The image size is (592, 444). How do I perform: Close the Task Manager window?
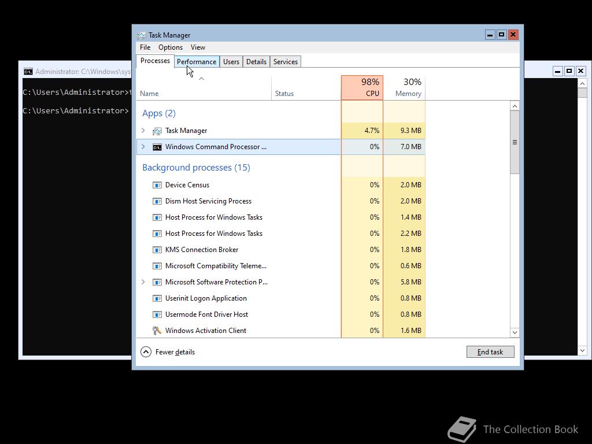pyautogui.click(x=513, y=35)
